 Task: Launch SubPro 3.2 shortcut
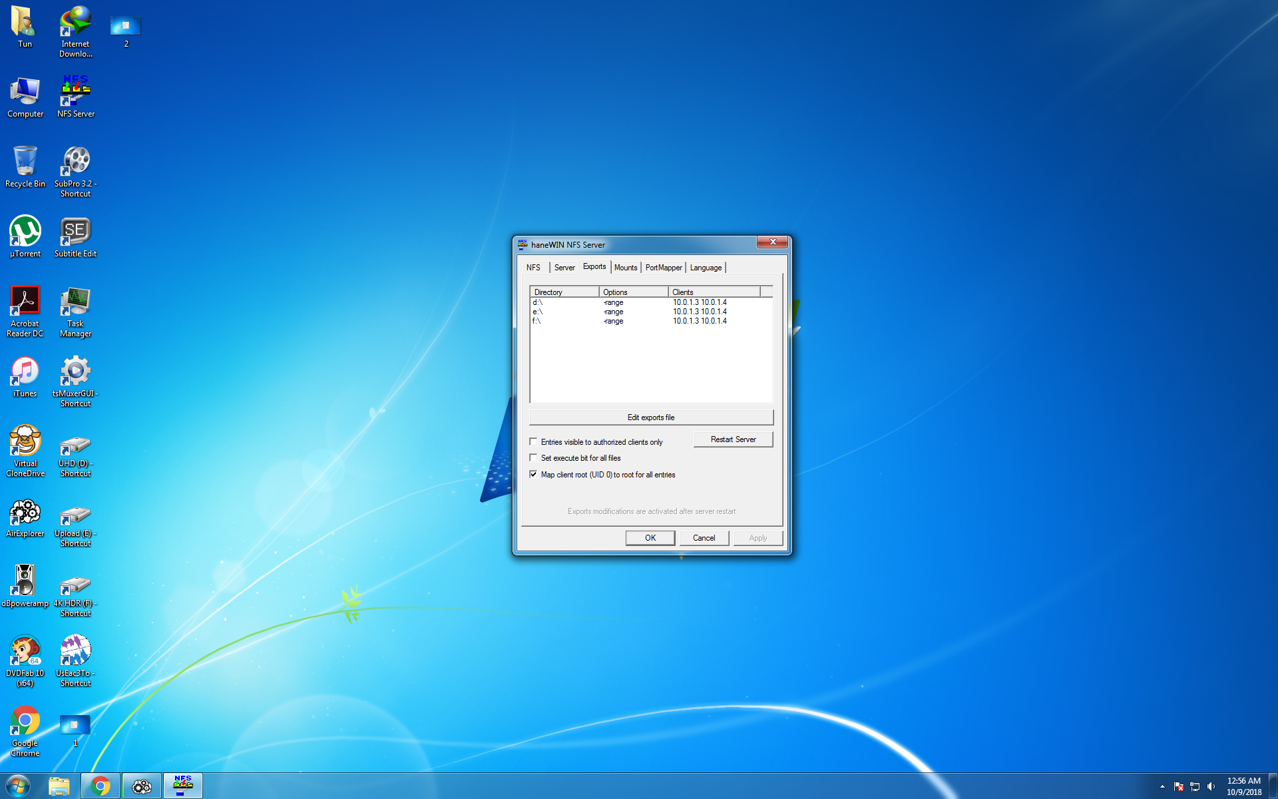coord(75,172)
